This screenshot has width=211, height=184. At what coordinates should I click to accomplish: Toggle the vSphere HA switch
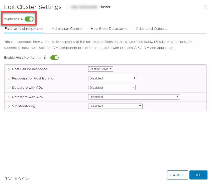(x=29, y=19)
